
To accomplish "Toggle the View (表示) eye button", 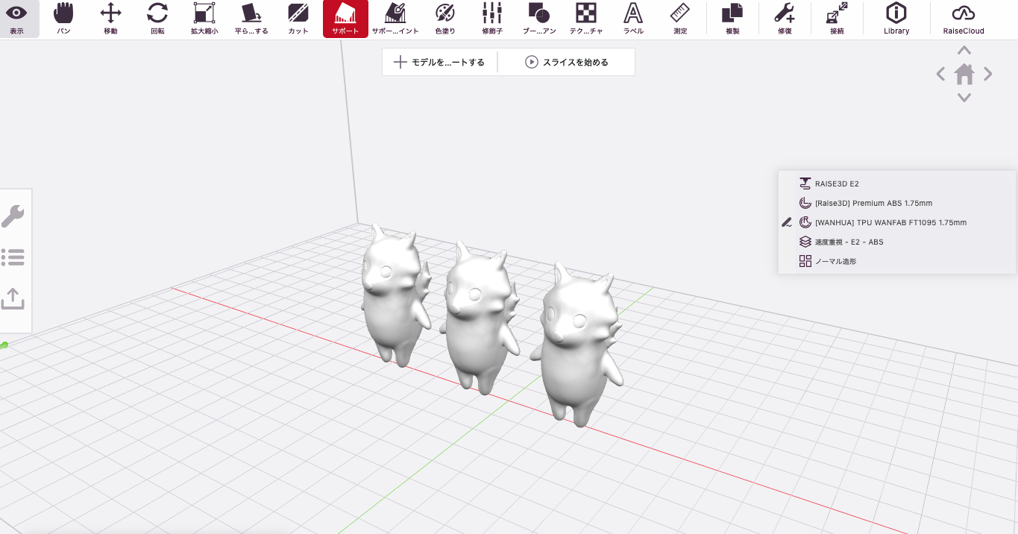I will pyautogui.click(x=16, y=18).
